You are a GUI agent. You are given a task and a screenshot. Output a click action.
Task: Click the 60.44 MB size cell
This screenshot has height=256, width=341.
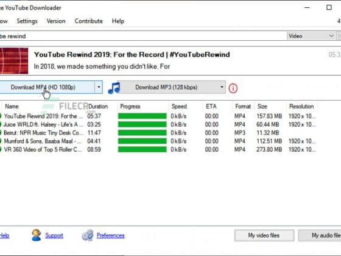(x=268, y=124)
